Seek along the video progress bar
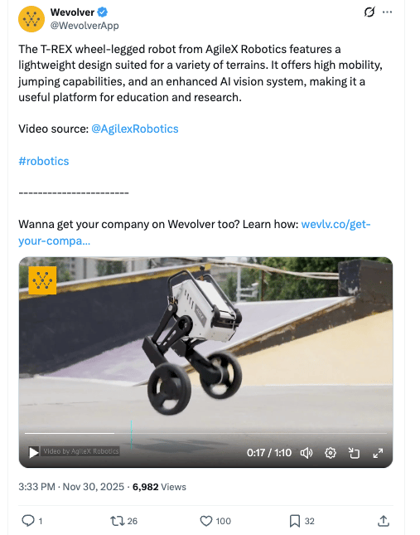This screenshot has width=420, height=535. click(205, 433)
